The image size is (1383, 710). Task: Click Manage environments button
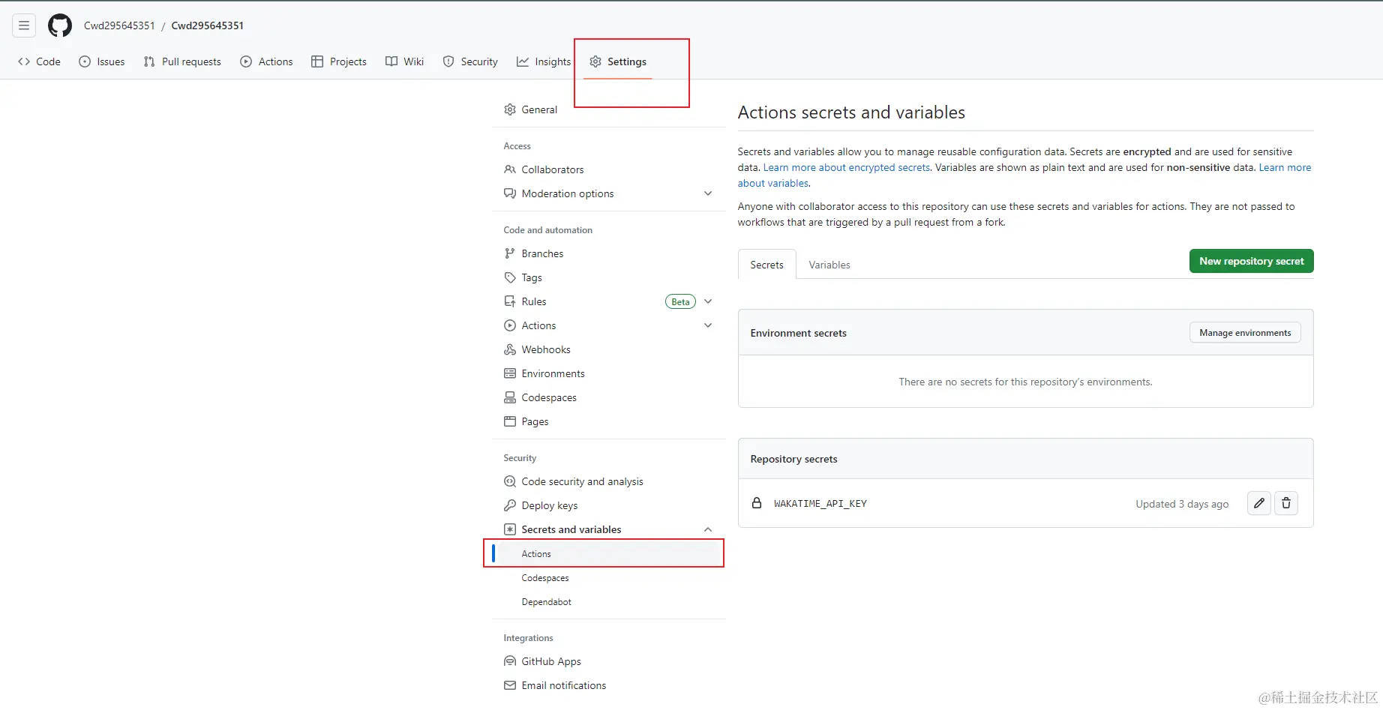1245,333
